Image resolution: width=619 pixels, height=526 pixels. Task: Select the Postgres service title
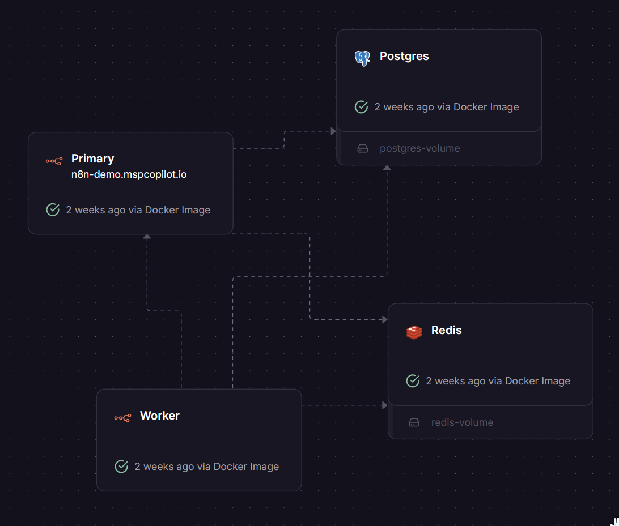(x=404, y=57)
